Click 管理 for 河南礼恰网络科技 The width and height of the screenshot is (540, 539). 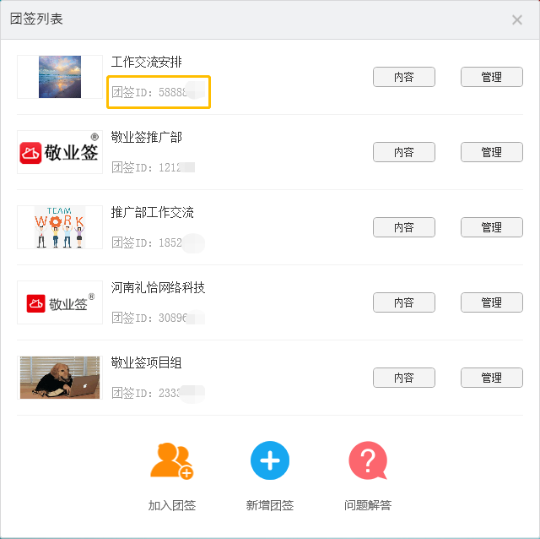[492, 302]
